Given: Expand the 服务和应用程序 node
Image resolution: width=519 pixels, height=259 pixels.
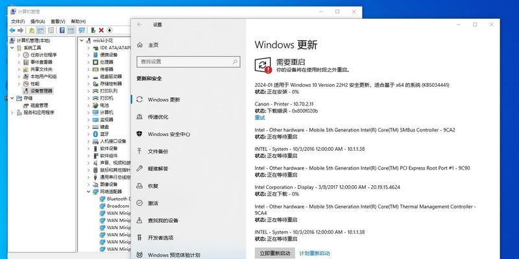Looking at the screenshot, I should pos(12,113).
